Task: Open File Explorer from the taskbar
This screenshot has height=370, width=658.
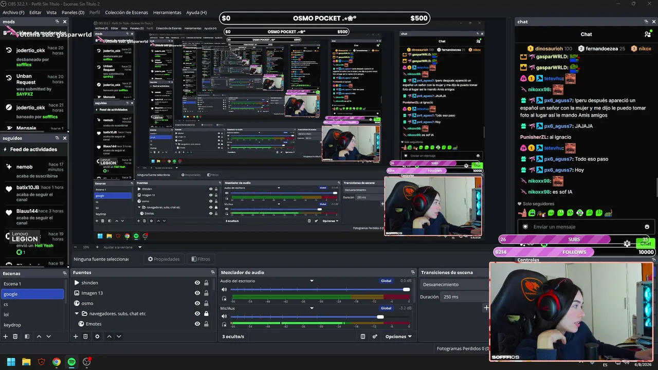Action: (x=26, y=362)
